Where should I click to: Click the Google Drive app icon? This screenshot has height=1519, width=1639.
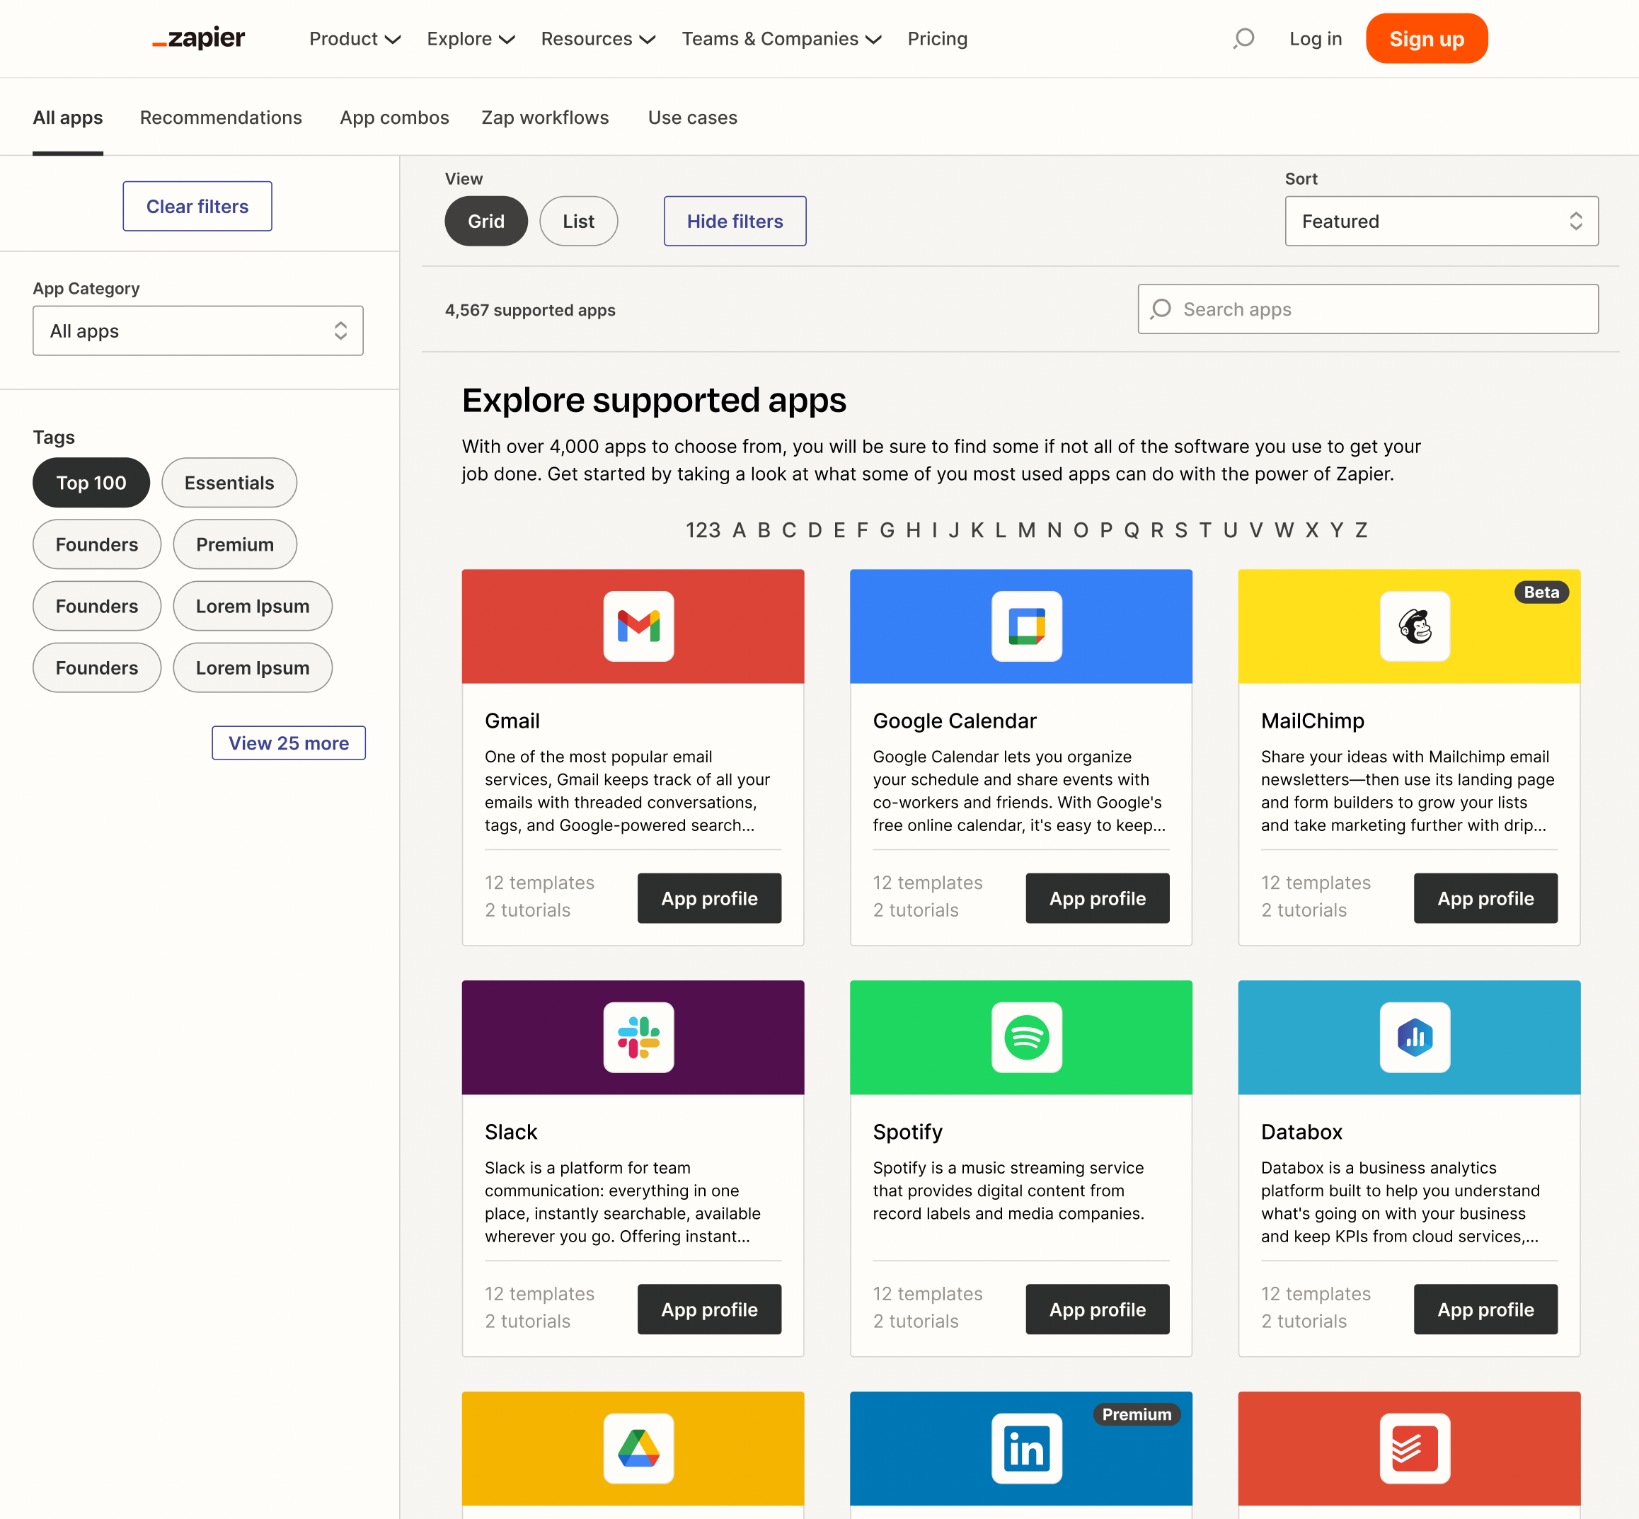coord(638,1448)
